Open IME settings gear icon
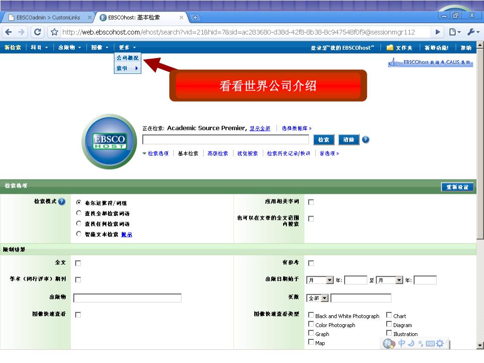The height and width of the screenshot is (363, 484). (440, 343)
